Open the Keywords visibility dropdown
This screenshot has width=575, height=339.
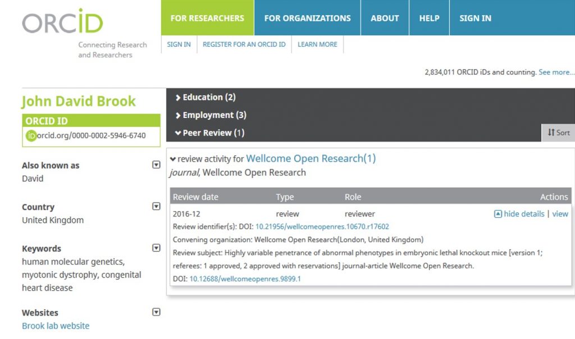(156, 248)
